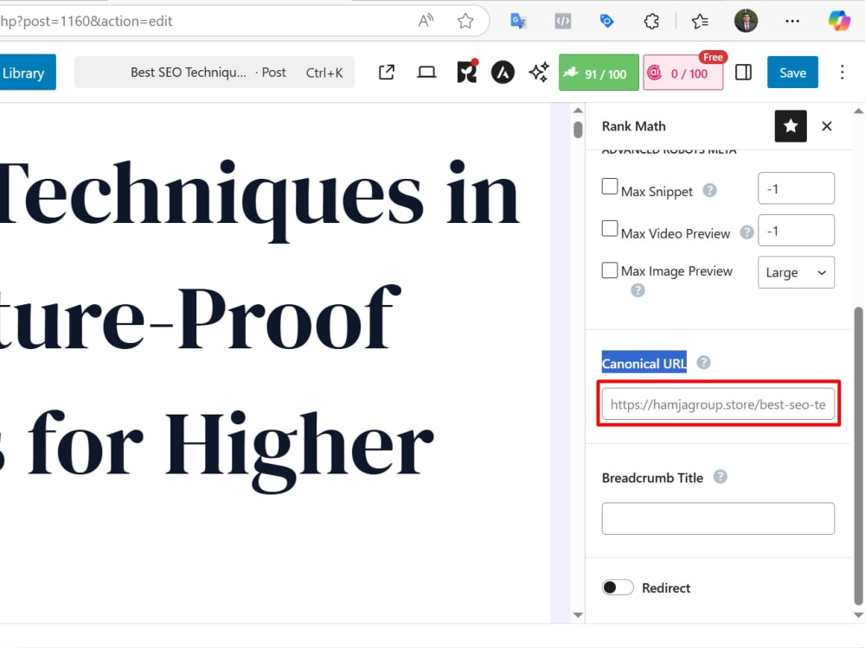Click help icon beside Breadcrumb Title

tap(720, 477)
